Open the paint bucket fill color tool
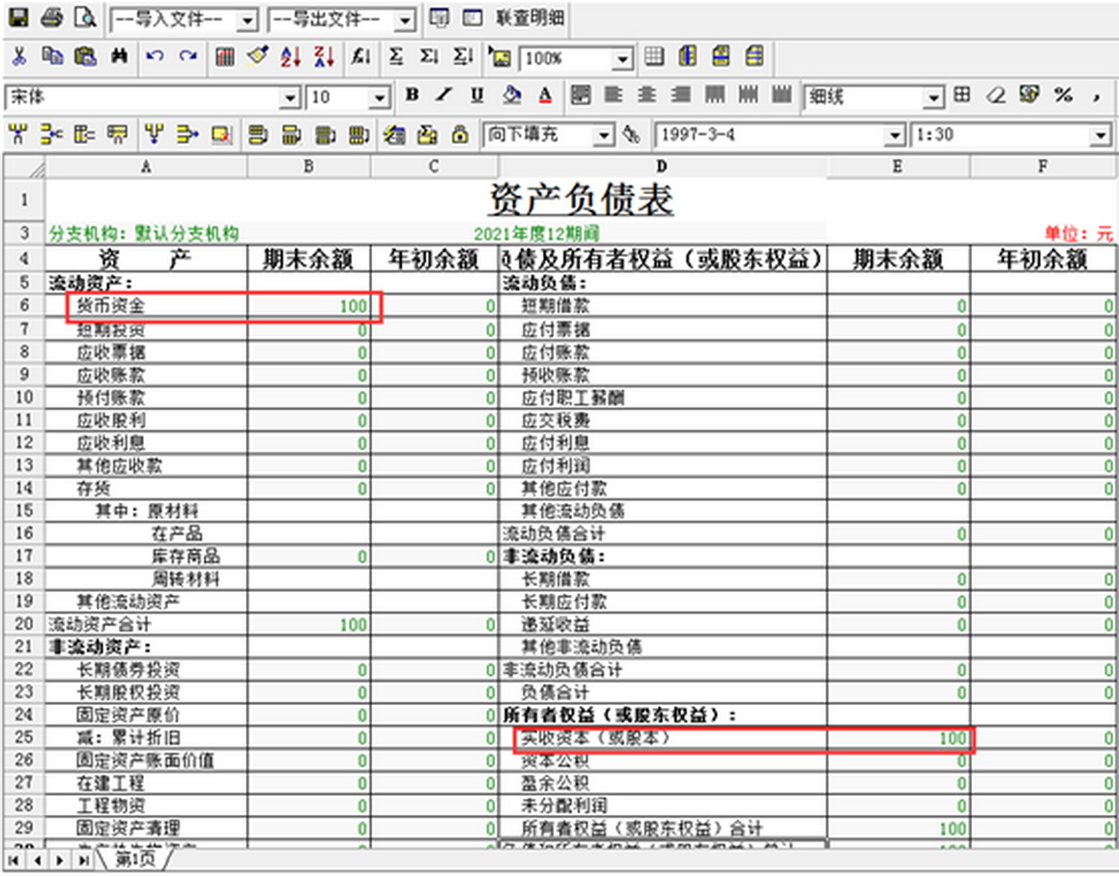Image resolution: width=1119 pixels, height=876 pixels. (x=512, y=95)
